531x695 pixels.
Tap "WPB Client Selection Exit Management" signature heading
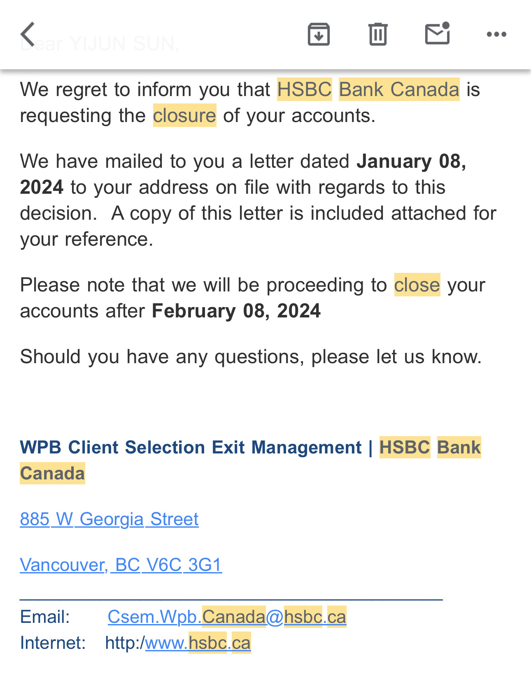coord(191,447)
